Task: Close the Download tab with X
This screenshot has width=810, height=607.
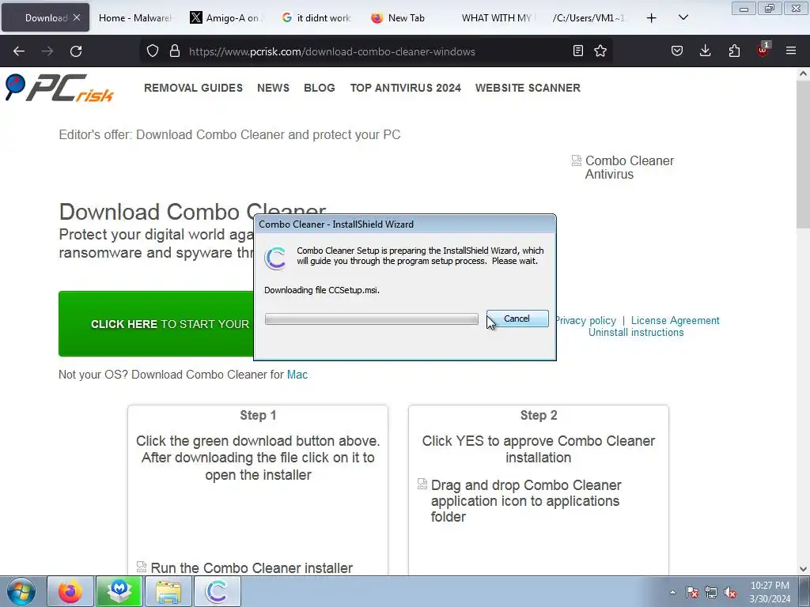Action: [77, 17]
